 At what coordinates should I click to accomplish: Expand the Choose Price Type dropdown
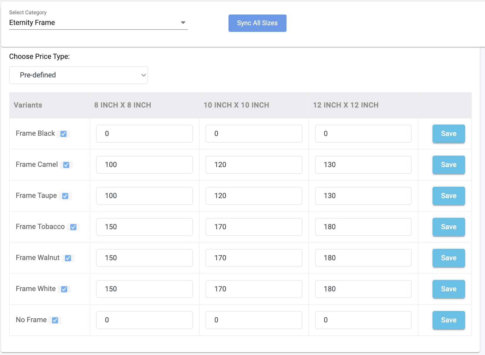[x=79, y=75]
